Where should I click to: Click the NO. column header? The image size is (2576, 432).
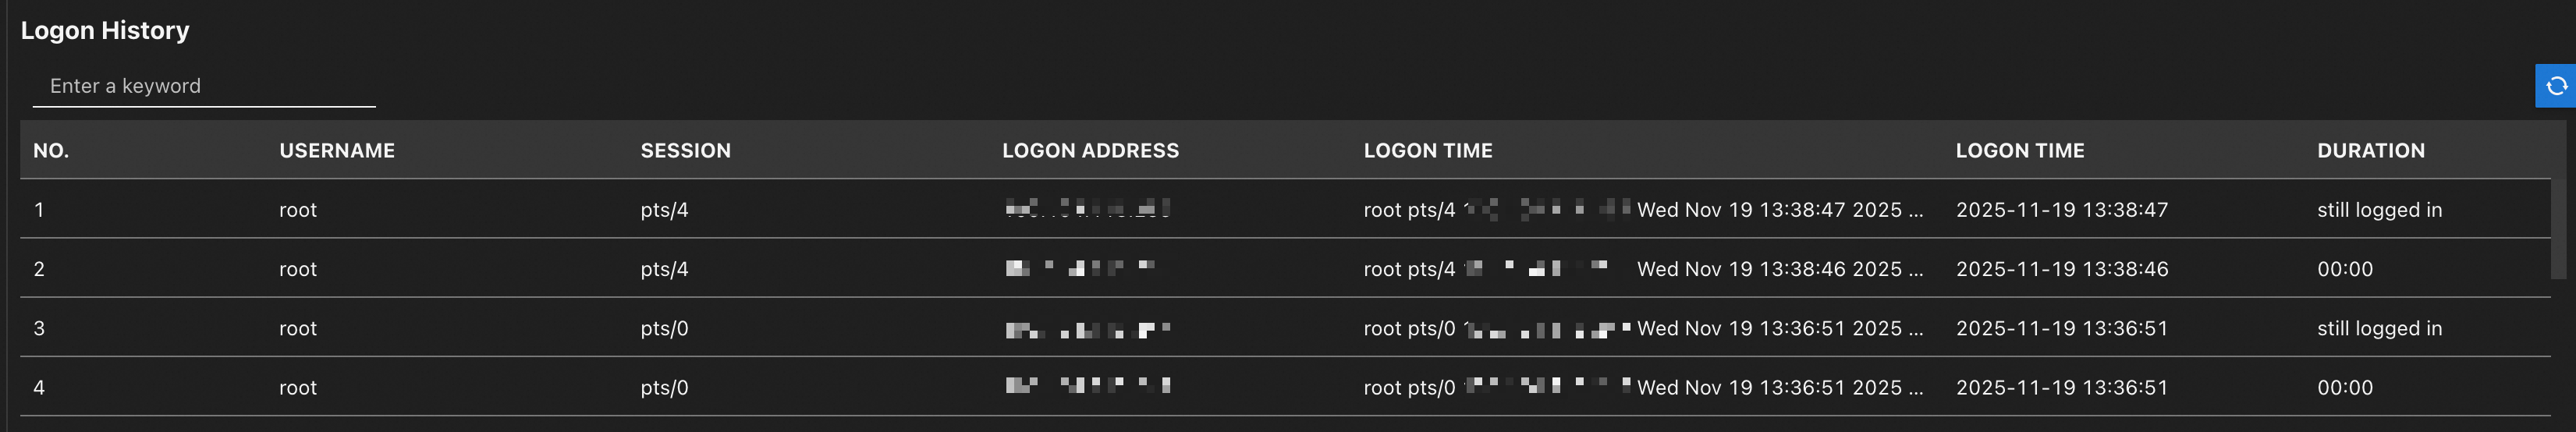pos(51,150)
